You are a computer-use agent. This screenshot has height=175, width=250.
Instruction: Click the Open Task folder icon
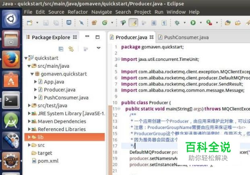[238, 23]
